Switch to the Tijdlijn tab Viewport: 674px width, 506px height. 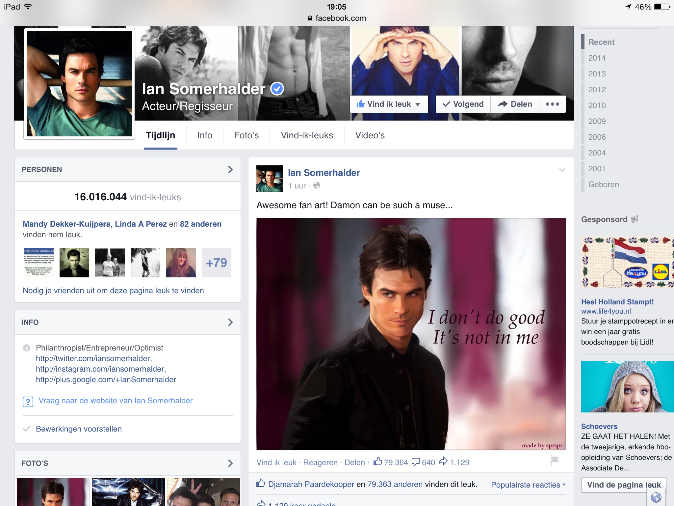pos(161,135)
